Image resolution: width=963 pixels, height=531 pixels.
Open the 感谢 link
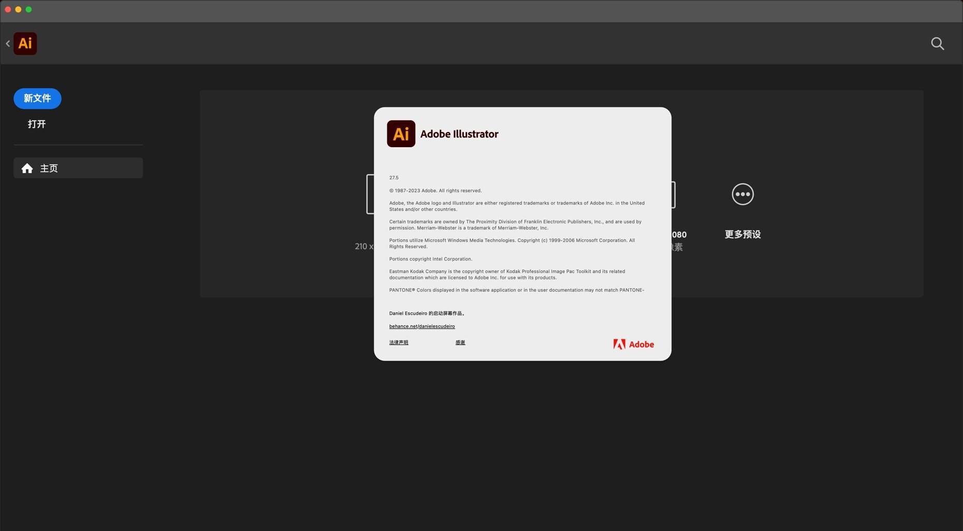pyautogui.click(x=460, y=342)
